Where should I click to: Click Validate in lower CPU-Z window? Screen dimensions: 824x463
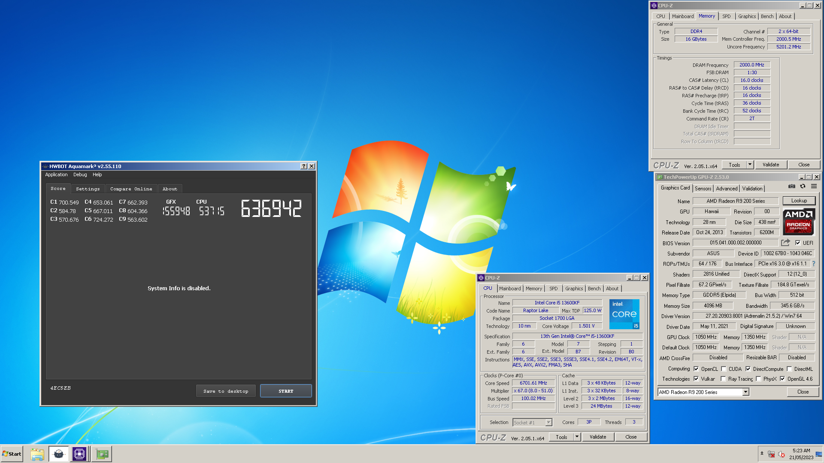[x=598, y=437]
